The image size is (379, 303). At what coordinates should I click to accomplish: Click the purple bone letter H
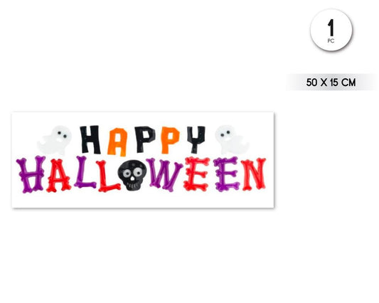click(x=31, y=174)
